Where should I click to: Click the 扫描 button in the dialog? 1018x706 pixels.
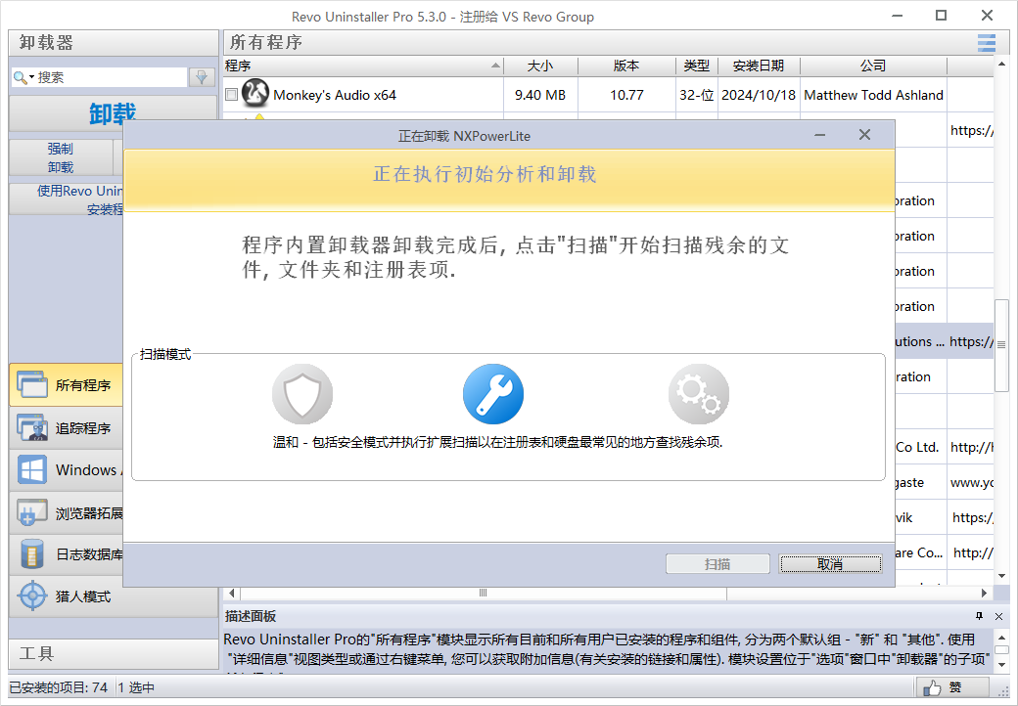pyautogui.click(x=717, y=564)
